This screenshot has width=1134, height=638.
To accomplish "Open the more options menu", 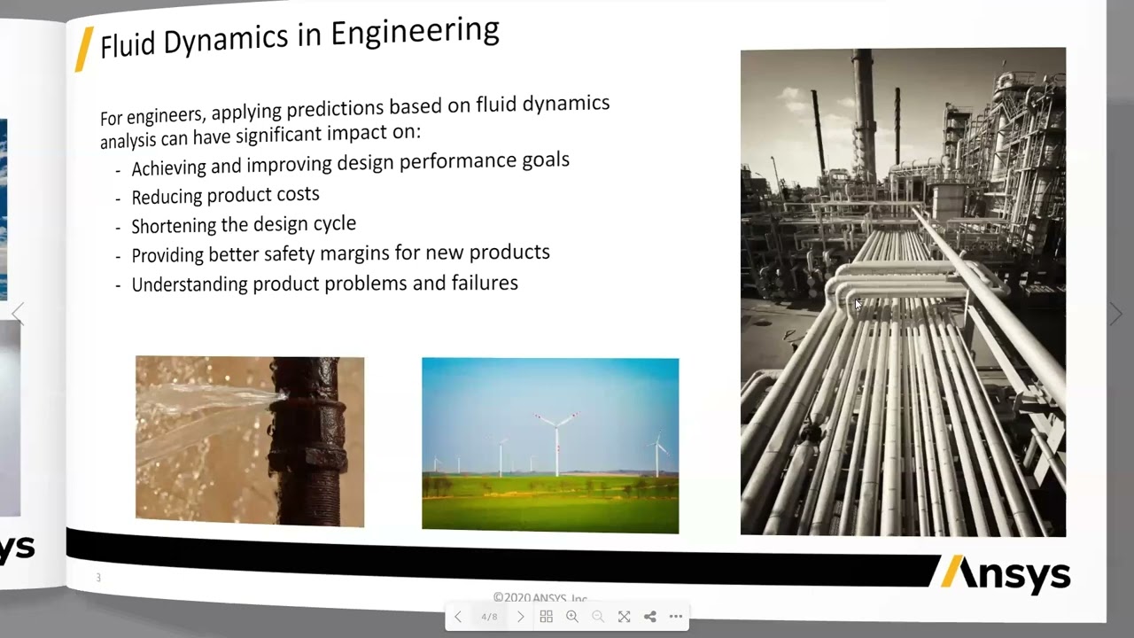I will click(676, 617).
